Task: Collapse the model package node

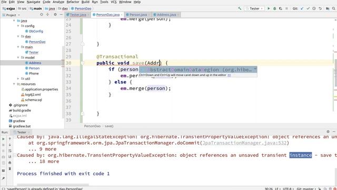Action: [18, 58]
